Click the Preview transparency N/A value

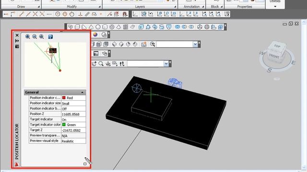click(x=73, y=136)
